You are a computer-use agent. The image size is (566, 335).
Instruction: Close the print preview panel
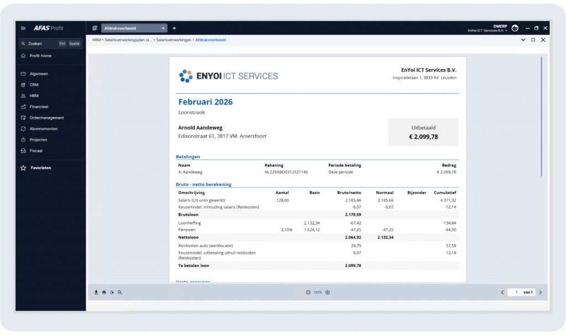point(543,40)
